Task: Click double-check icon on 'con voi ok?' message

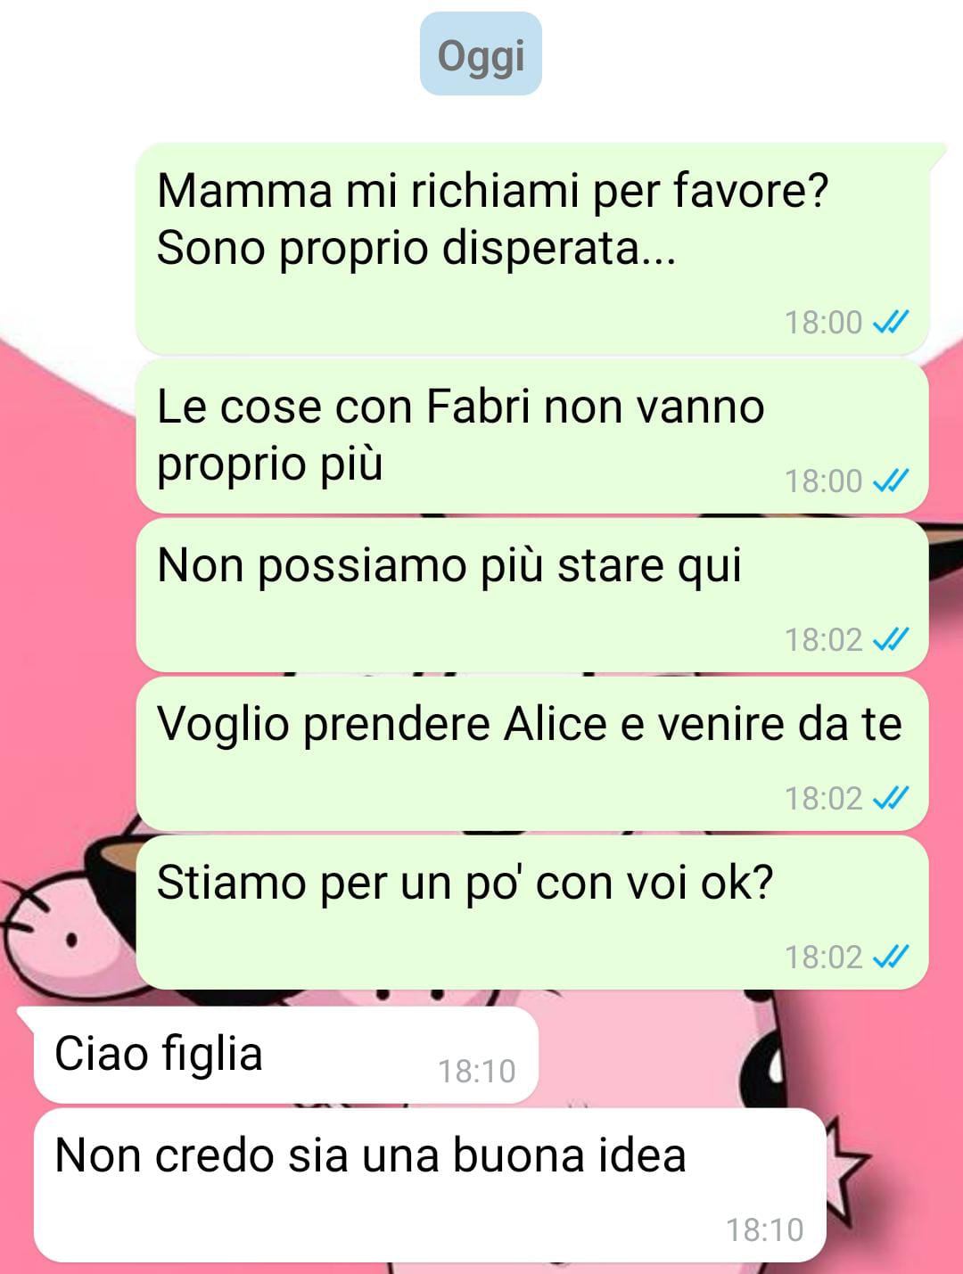Action: (x=891, y=957)
